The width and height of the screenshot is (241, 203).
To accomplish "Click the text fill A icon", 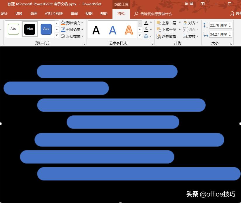I will click(x=146, y=23).
